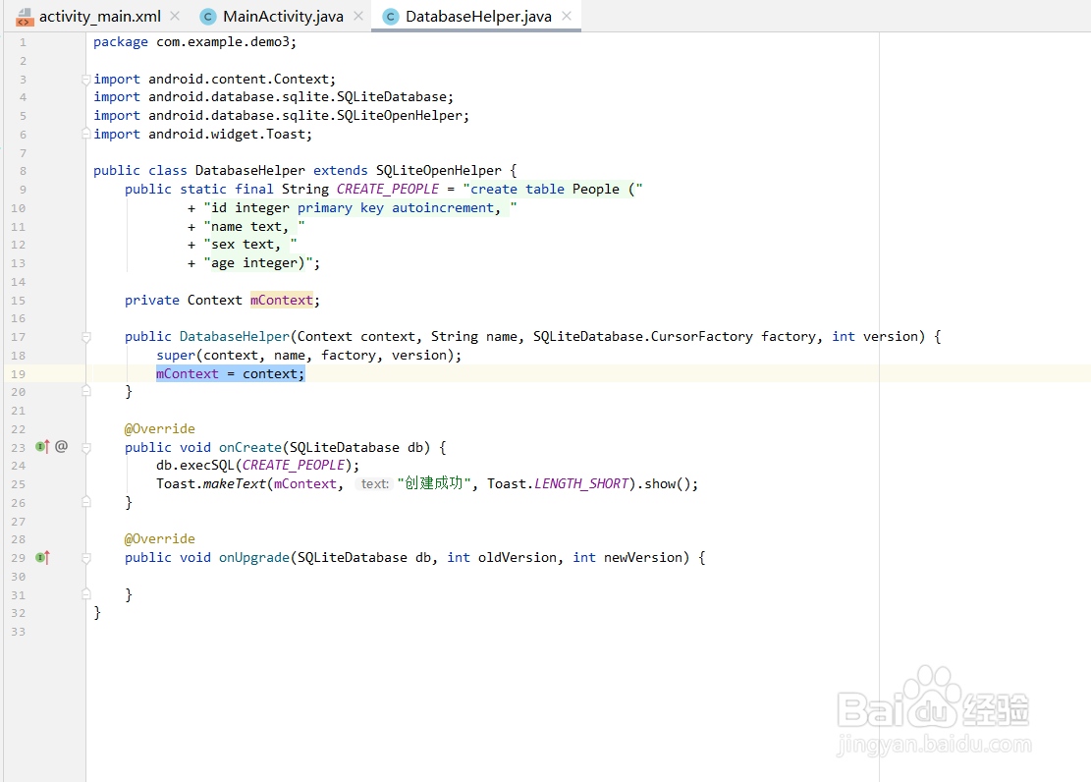Close the MainActivity.java tab
The width and height of the screenshot is (1091, 782).
tap(358, 16)
